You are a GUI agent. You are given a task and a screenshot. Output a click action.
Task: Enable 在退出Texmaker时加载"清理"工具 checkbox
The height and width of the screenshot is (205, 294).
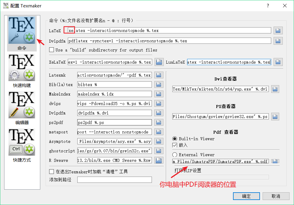(x=52, y=172)
